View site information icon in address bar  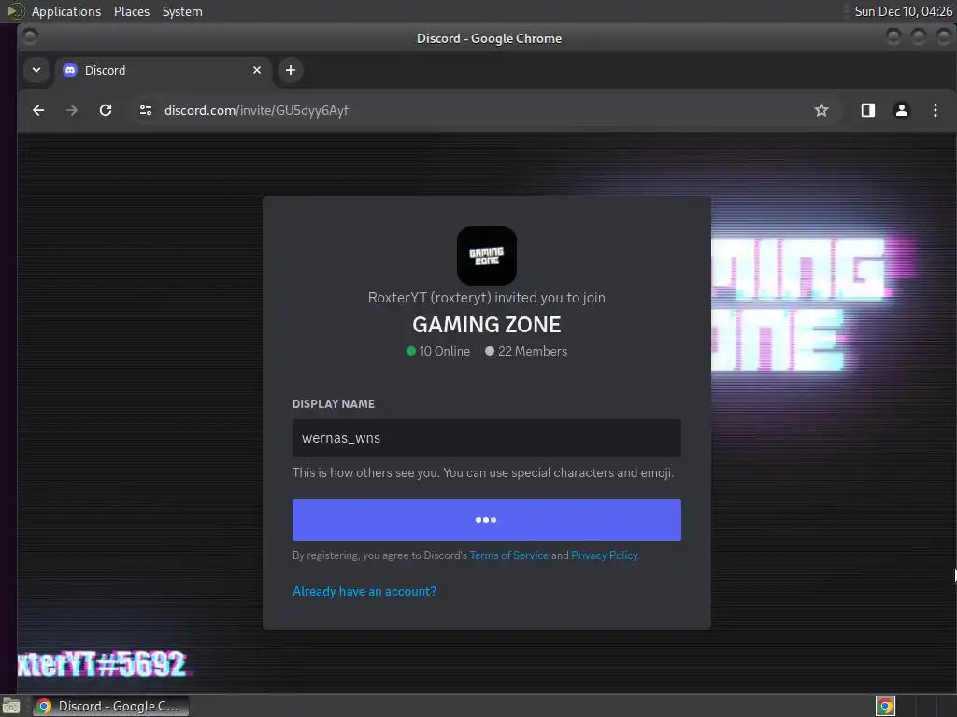[x=145, y=110]
